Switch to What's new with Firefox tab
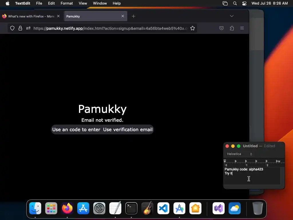The width and height of the screenshot is (293, 220). click(x=31, y=16)
